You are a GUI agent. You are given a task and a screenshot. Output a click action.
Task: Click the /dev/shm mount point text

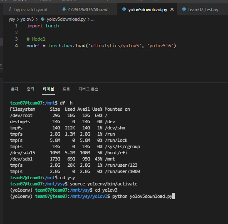click(x=115, y=128)
